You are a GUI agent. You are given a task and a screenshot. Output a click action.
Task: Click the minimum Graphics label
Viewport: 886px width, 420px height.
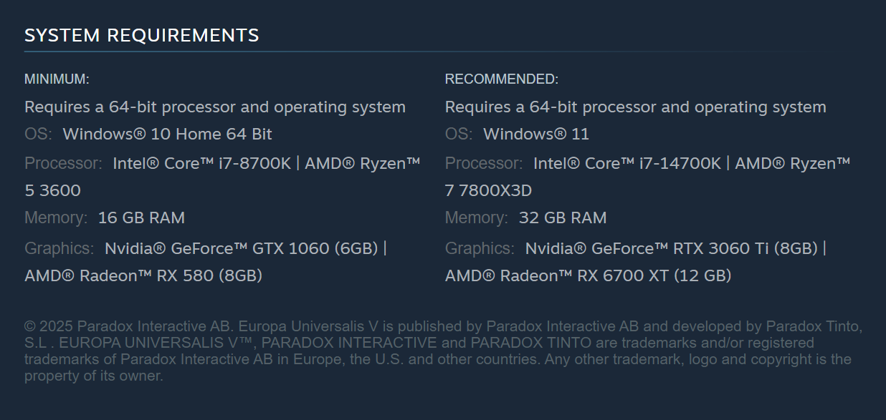pyautogui.click(x=59, y=248)
